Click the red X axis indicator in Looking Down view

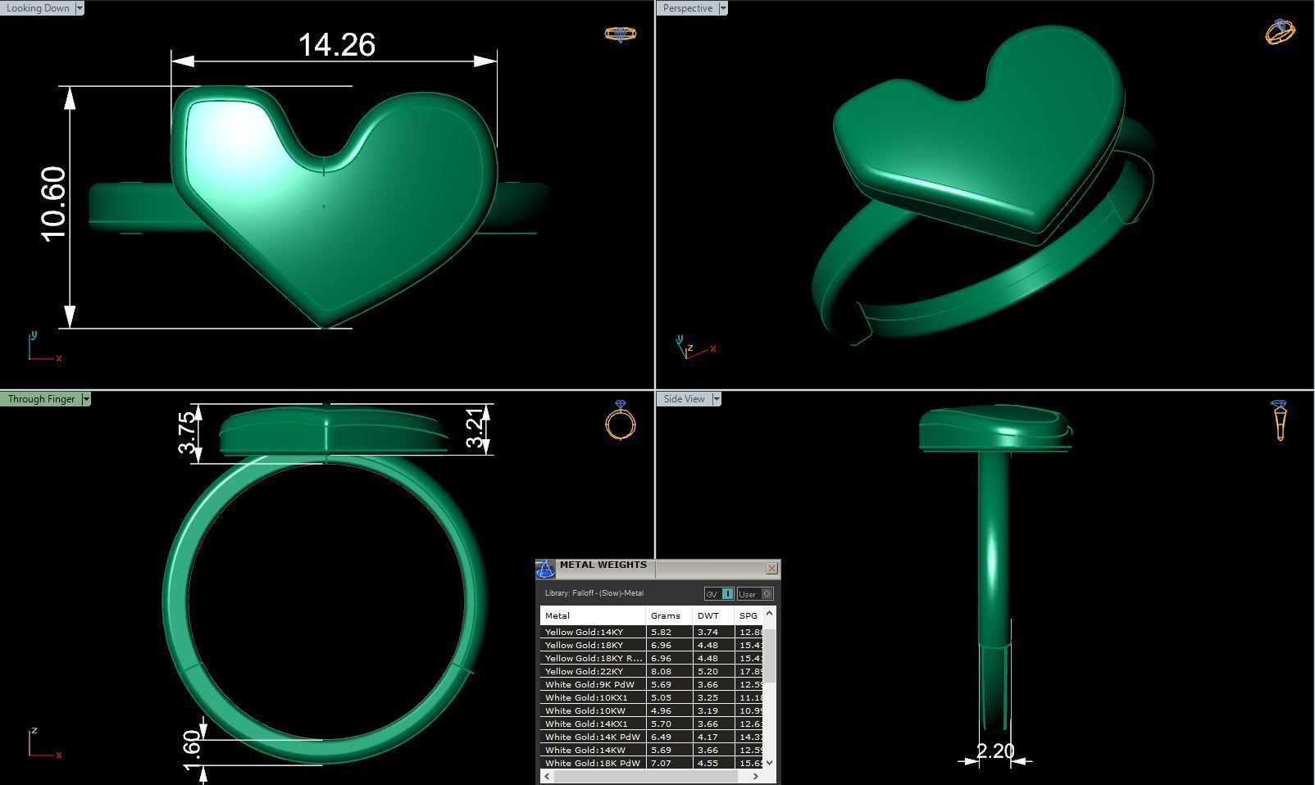(57, 357)
